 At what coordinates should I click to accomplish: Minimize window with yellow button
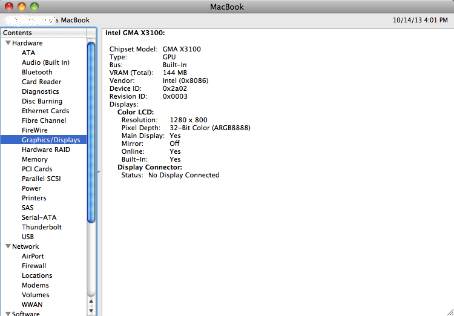tap(22, 7)
